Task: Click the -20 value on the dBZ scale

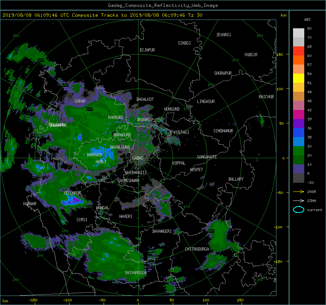Action: point(310,182)
